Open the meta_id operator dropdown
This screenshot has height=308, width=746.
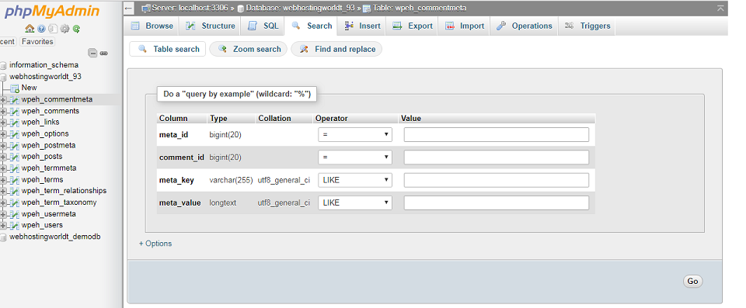[355, 134]
